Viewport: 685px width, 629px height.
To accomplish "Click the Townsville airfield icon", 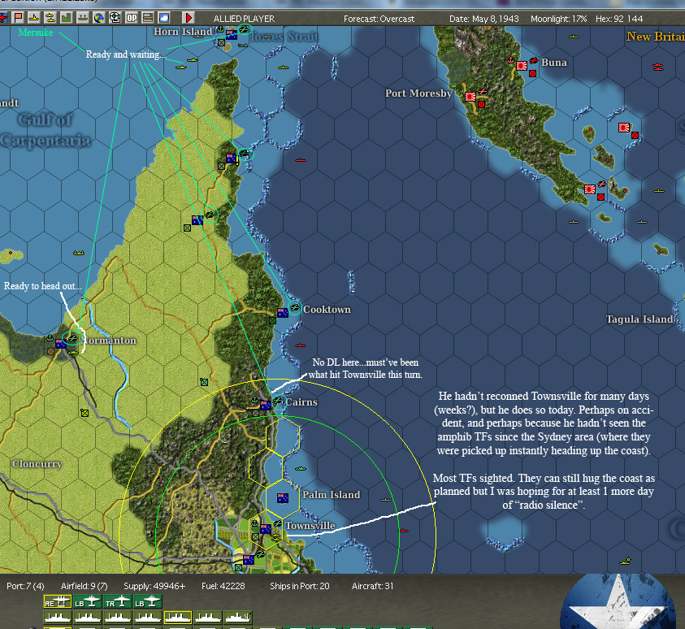I will point(277,523).
